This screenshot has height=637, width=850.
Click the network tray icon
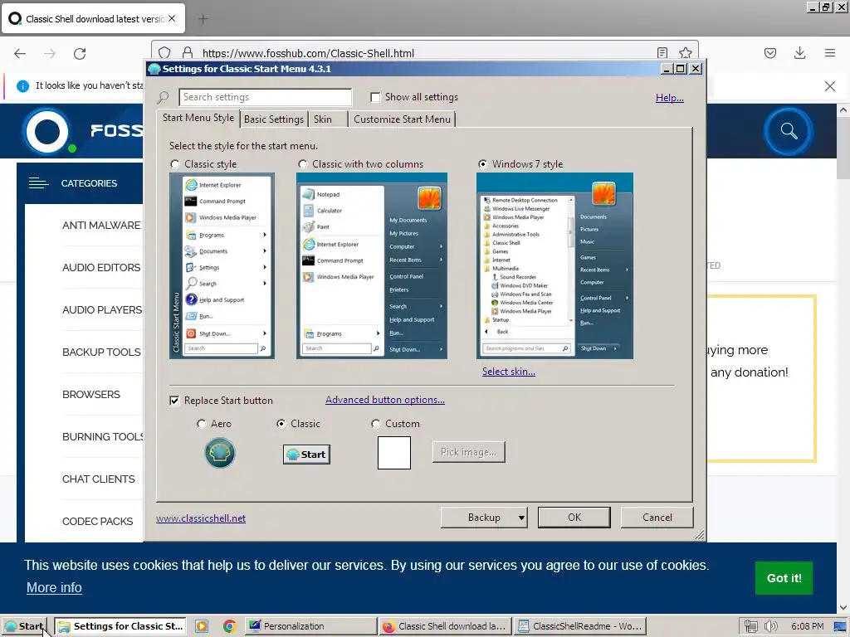click(750, 626)
